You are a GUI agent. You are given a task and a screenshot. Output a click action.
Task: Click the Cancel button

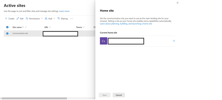point(119,95)
